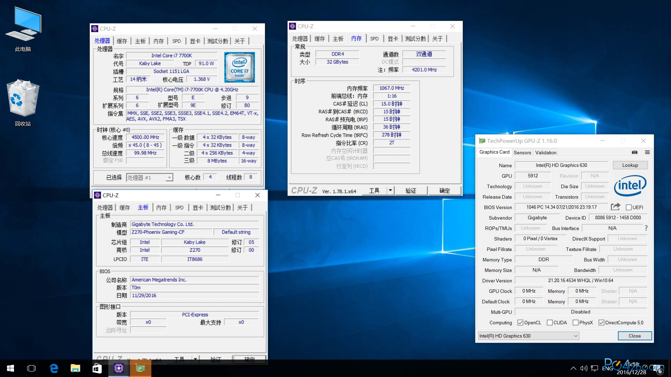
Task: Click the BIOS share/export icon in GPU-Z
Action: click(x=615, y=207)
